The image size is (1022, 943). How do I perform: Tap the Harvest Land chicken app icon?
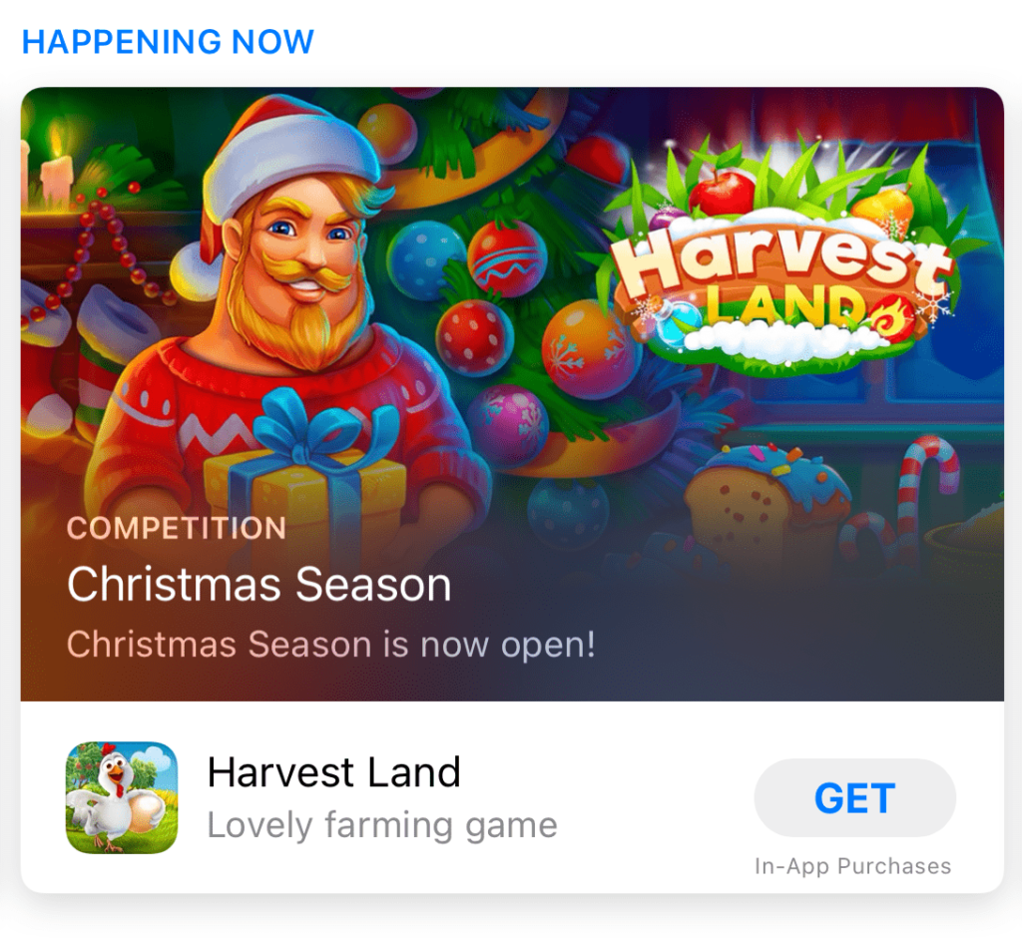(122, 797)
